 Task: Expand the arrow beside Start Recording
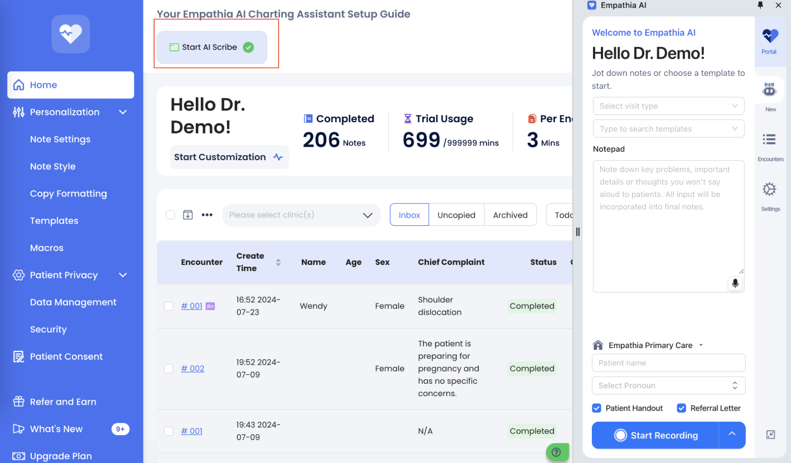(732, 435)
